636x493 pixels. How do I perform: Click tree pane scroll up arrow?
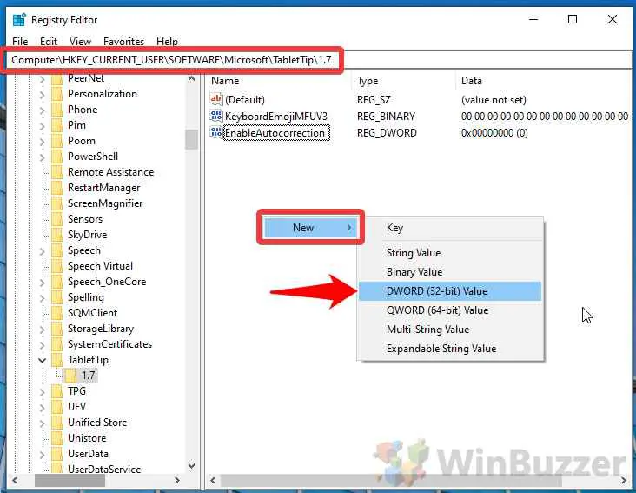(x=192, y=79)
